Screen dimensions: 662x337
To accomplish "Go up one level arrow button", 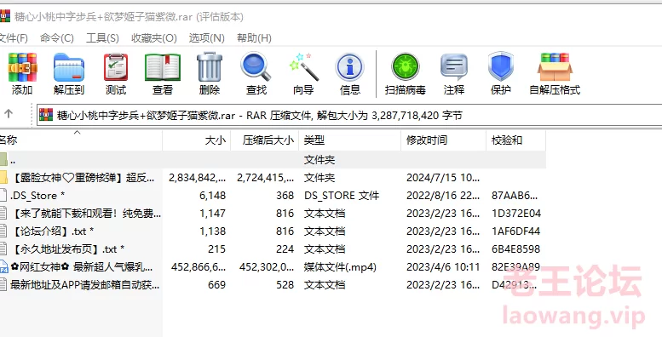I will [9, 113].
